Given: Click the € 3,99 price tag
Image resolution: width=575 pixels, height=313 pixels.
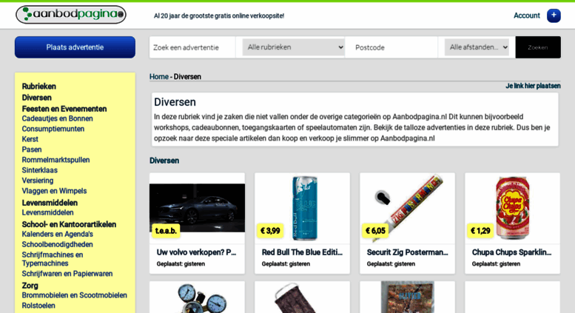Looking at the screenshot, I should coord(270,231).
